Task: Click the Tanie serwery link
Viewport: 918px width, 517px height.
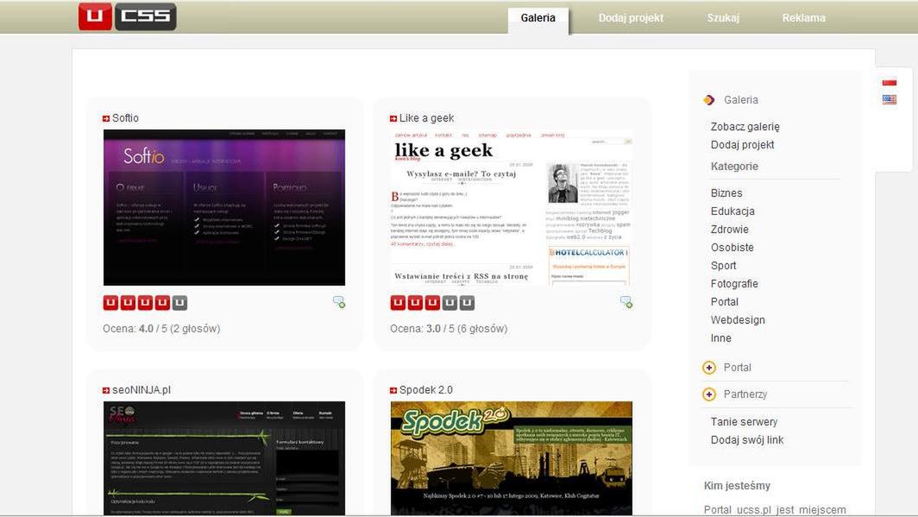Action: (x=744, y=422)
